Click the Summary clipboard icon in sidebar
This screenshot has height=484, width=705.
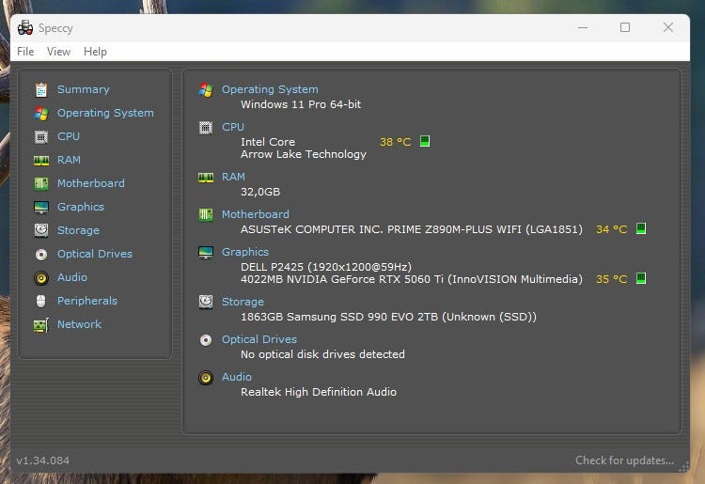click(x=41, y=90)
